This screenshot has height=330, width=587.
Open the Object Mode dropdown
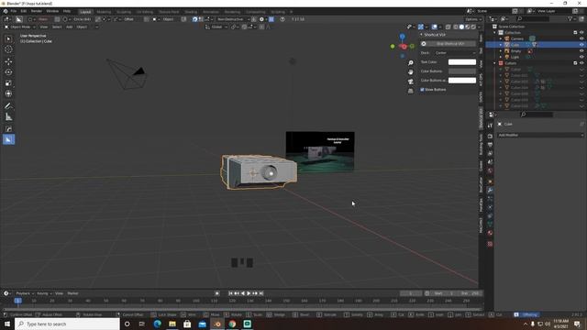point(20,27)
